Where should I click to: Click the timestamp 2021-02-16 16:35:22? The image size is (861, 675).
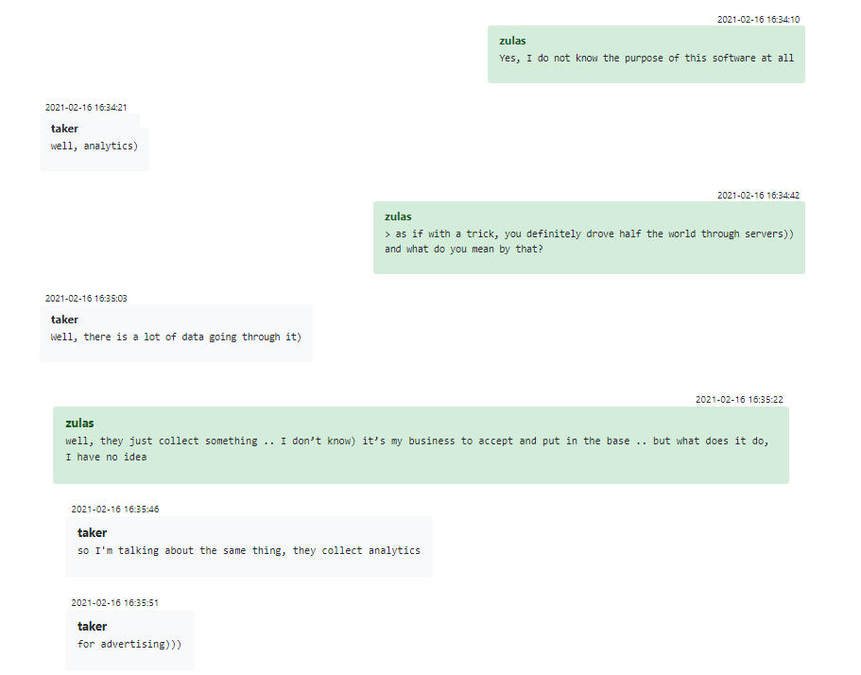(739, 399)
